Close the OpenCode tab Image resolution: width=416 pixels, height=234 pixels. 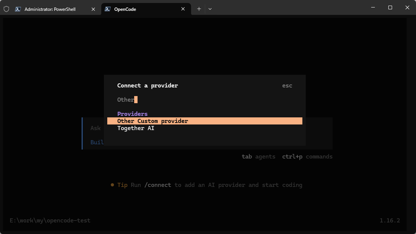183,9
